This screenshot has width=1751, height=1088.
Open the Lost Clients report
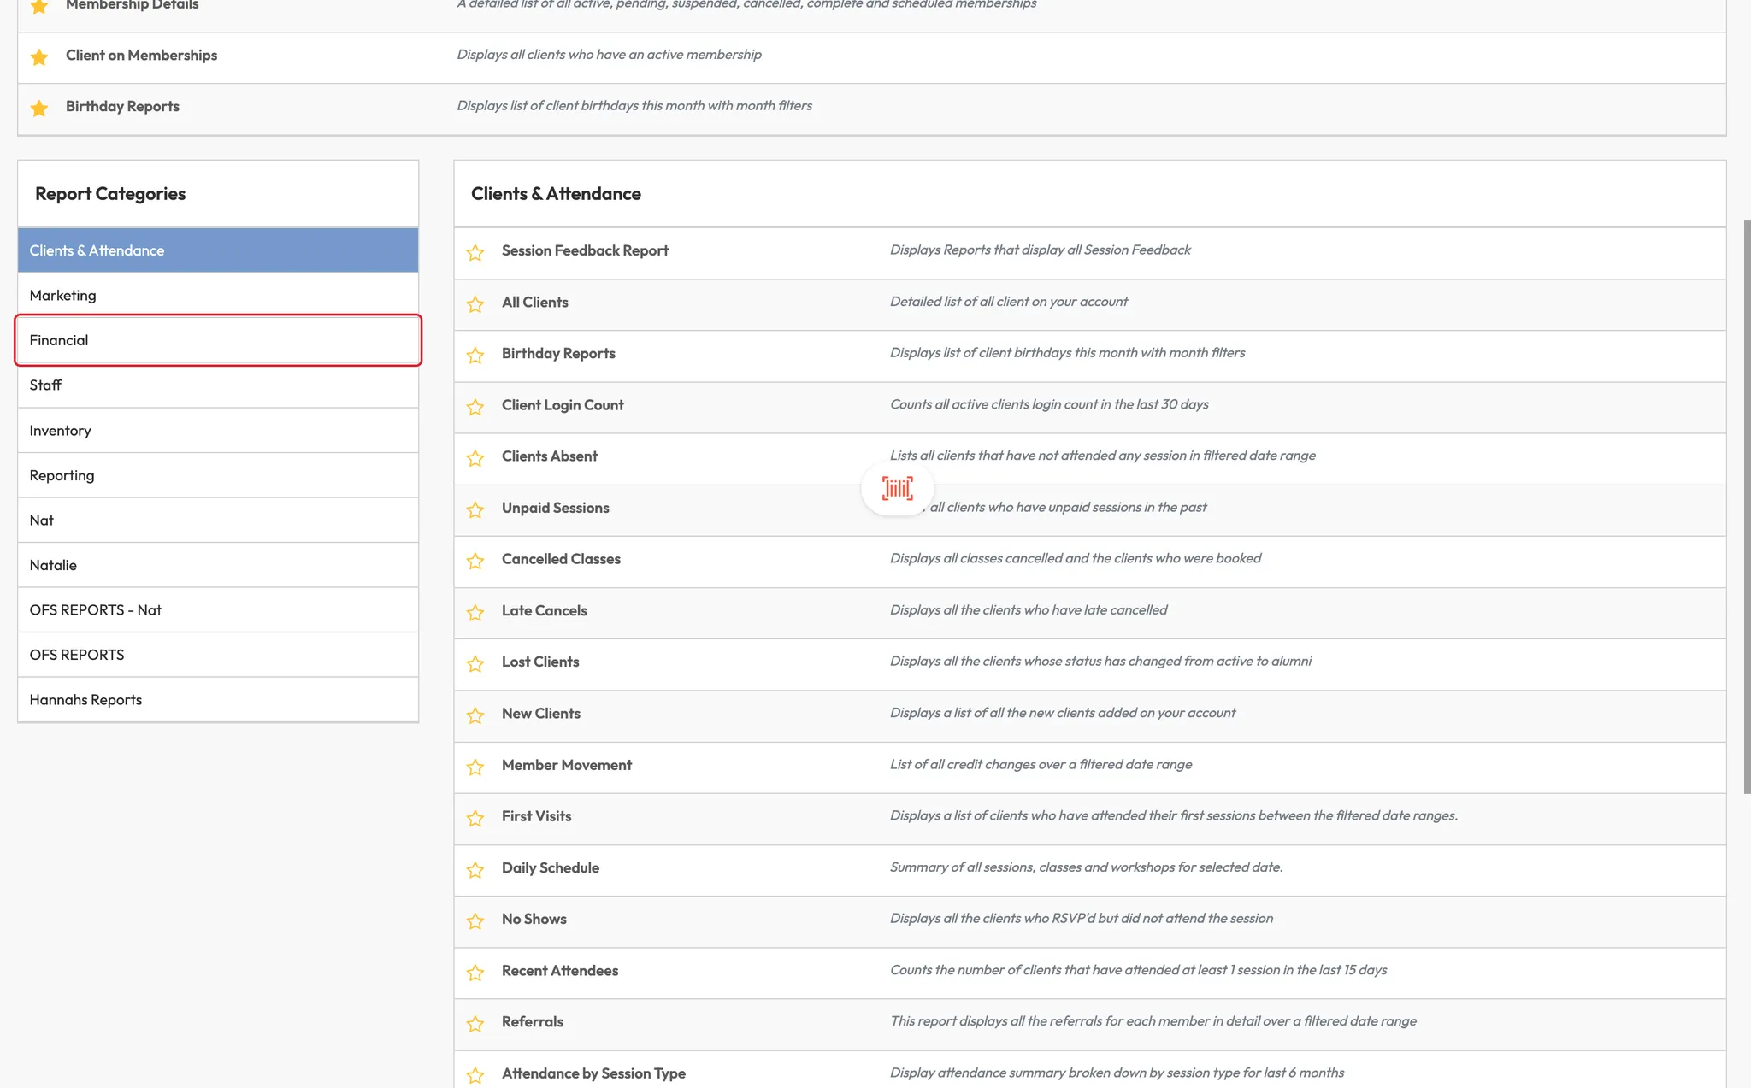click(x=539, y=662)
